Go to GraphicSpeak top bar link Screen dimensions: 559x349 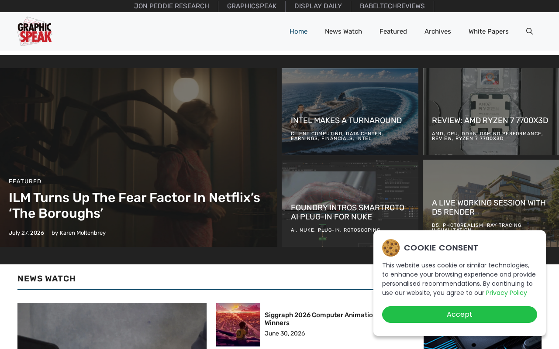[252, 6]
